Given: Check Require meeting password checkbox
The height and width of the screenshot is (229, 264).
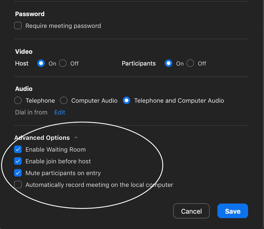Looking at the screenshot, I should click(x=18, y=26).
